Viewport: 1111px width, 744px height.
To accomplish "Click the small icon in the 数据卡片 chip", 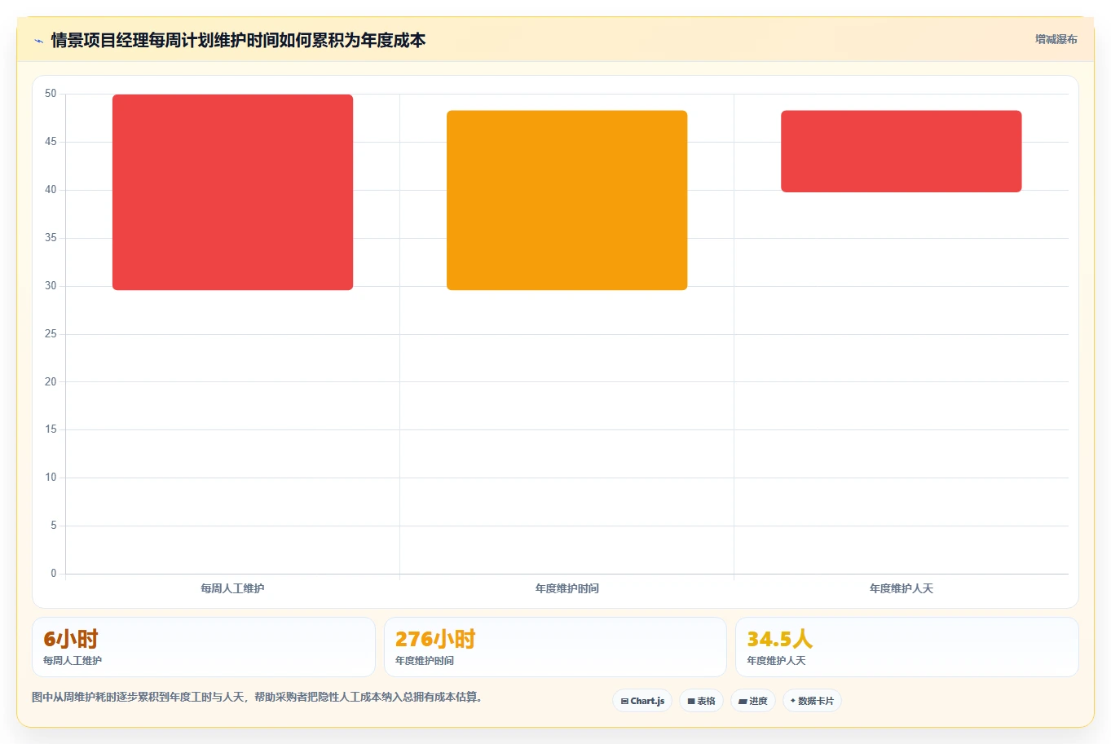I will [x=793, y=701].
